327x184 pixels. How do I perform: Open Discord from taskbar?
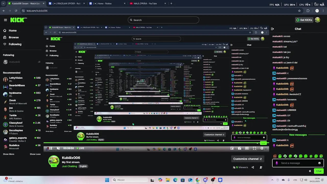click(x=205, y=180)
